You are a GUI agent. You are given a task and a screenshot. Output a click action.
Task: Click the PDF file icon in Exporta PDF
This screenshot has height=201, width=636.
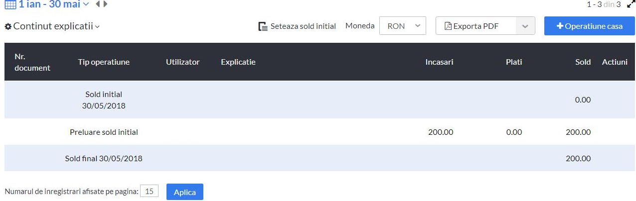pyautogui.click(x=448, y=26)
